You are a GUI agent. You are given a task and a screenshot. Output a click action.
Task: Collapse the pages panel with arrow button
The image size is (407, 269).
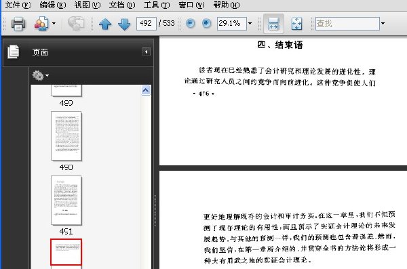(146, 52)
